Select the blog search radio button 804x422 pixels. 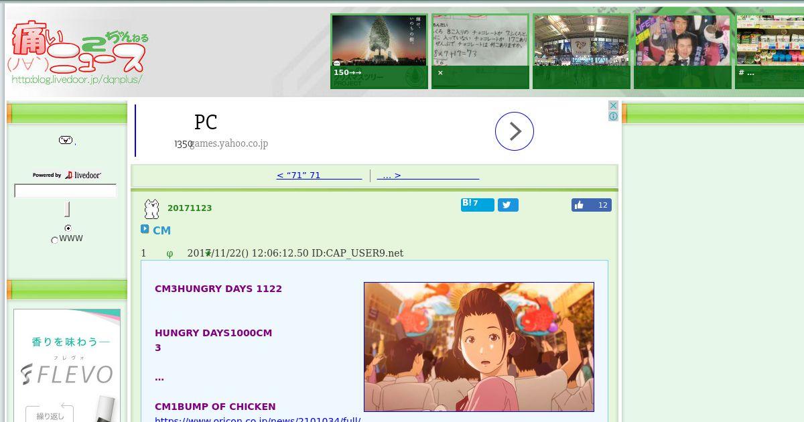pyautogui.click(x=68, y=228)
